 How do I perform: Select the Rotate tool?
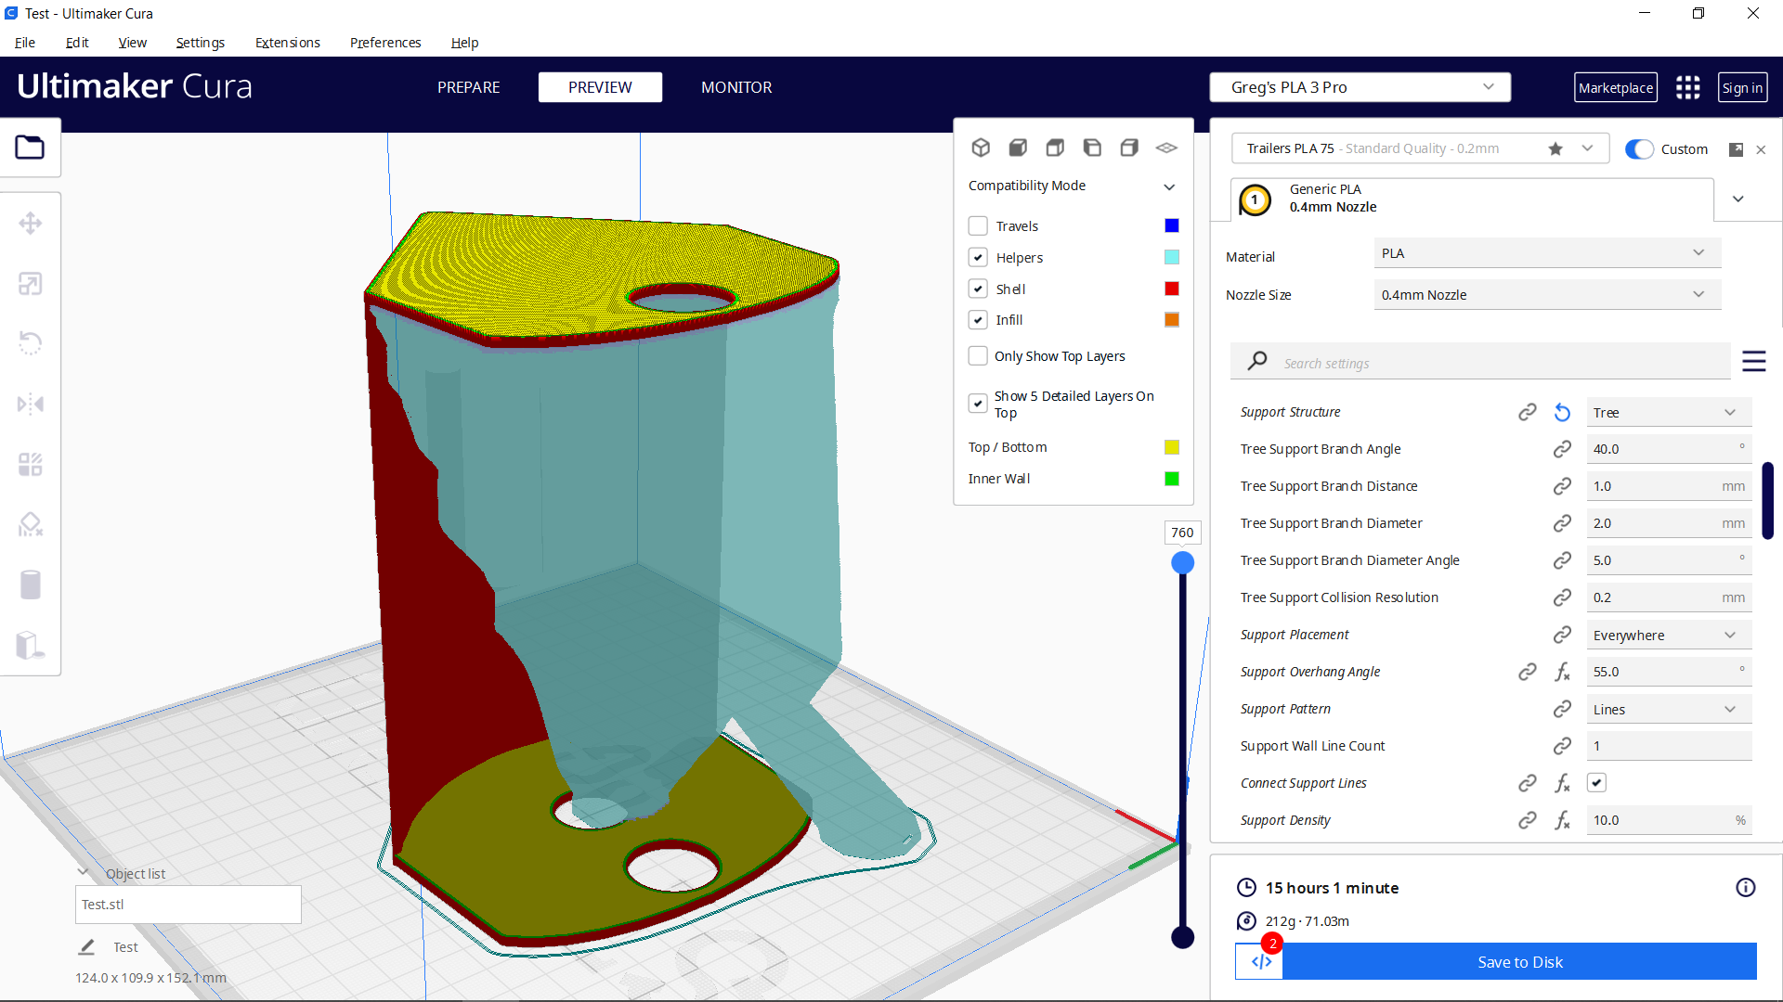(31, 342)
